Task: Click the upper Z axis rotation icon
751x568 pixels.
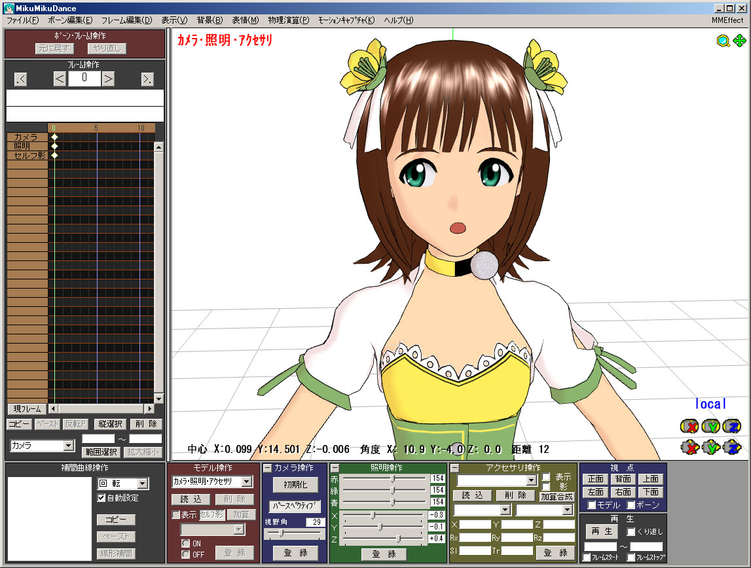Action: (x=732, y=426)
